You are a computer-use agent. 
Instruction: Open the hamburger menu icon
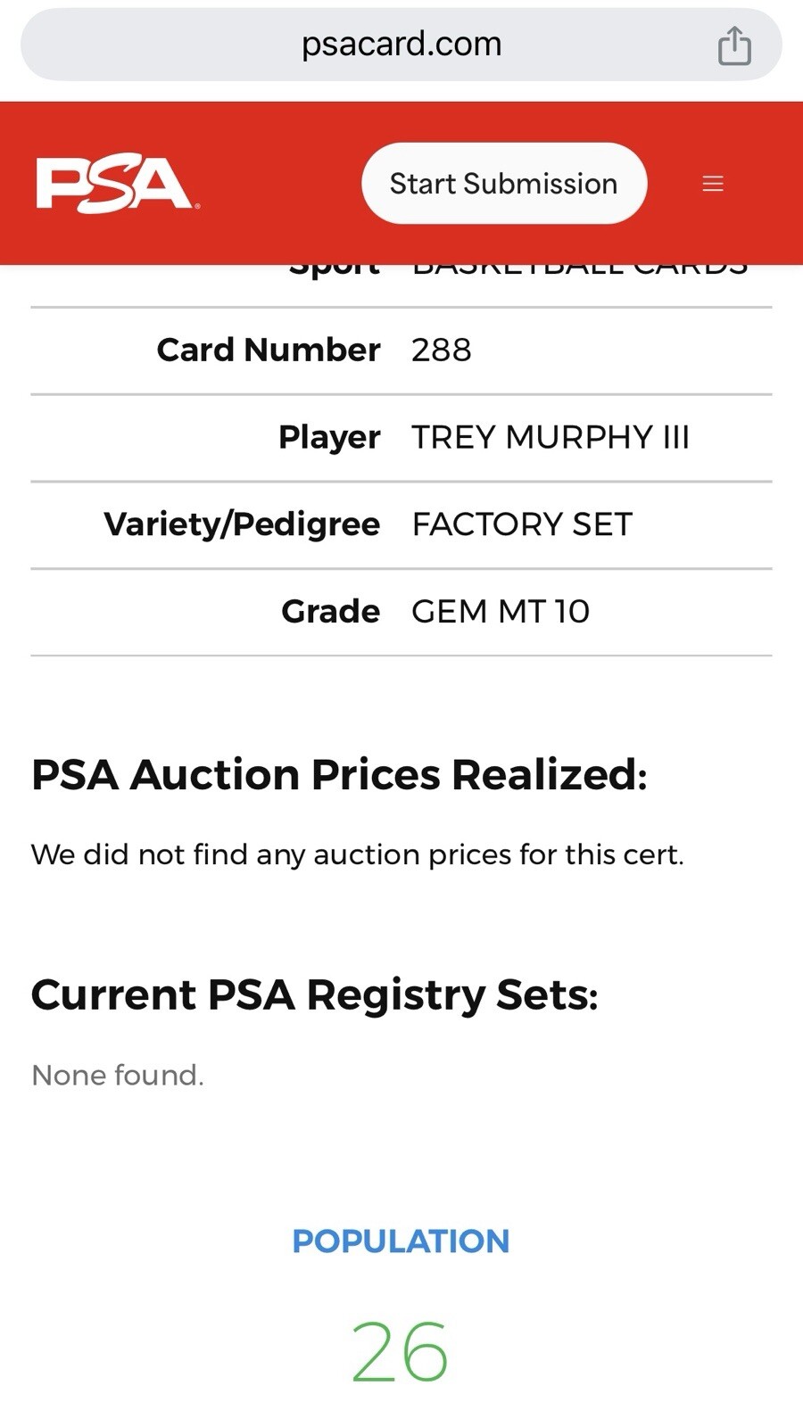click(713, 184)
